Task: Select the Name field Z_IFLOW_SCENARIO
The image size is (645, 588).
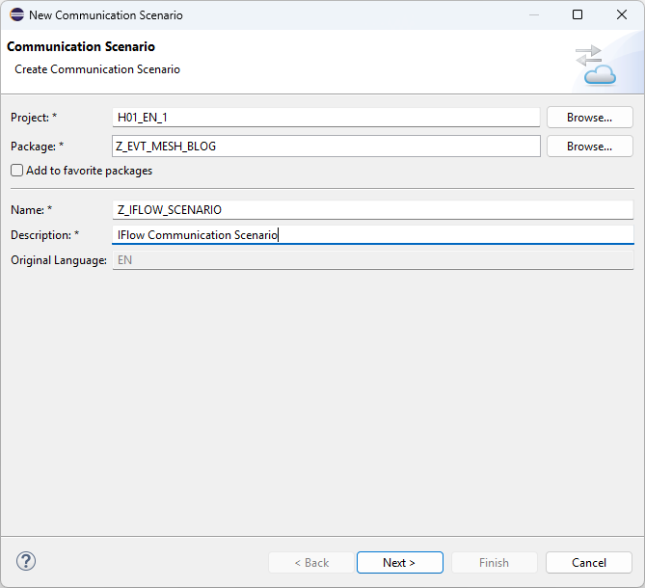Action: 372,210
